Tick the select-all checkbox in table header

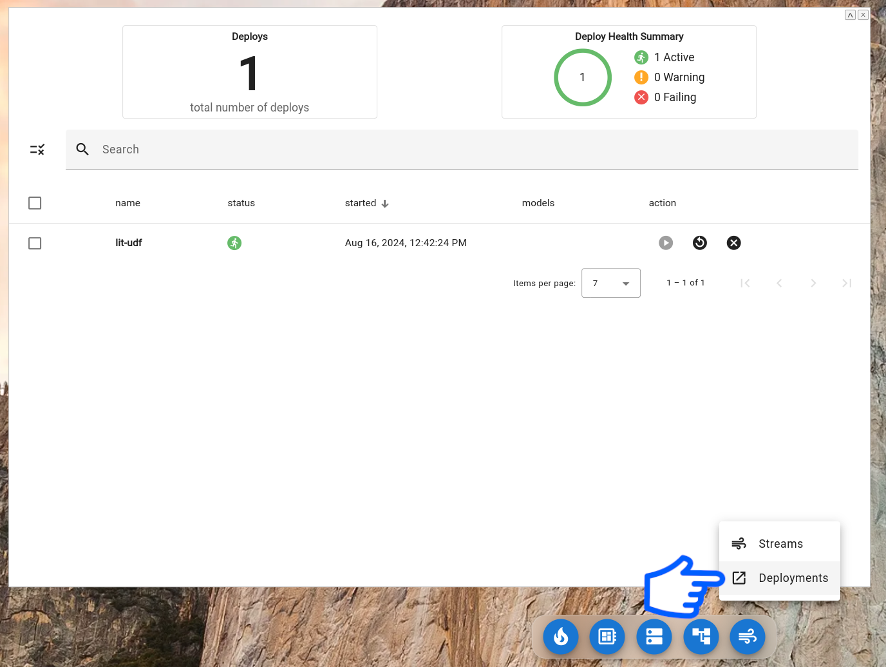[35, 203]
